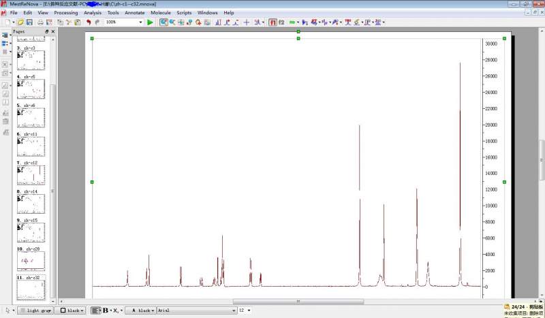The width and height of the screenshot is (545, 318).
Task: Select page thumbnail 5 zh-c6
Action: tap(31, 118)
